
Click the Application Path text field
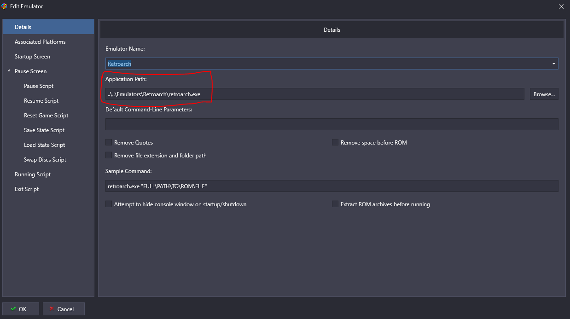(x=315, y=94)
